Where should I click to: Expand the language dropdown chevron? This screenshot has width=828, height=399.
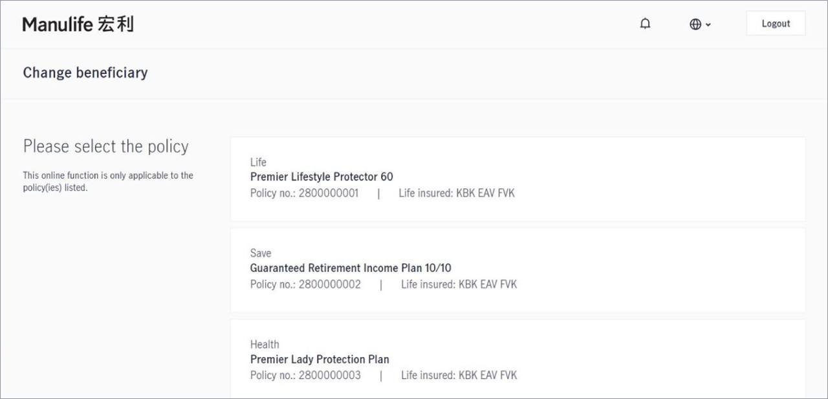click(708, 25)
